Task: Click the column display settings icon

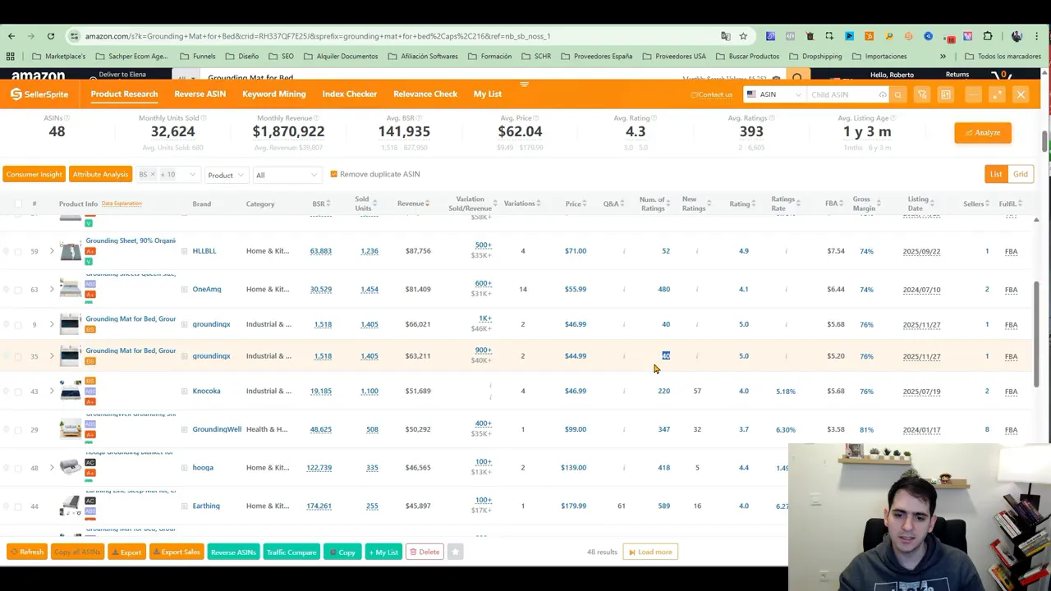Action: tap(946, 94)
